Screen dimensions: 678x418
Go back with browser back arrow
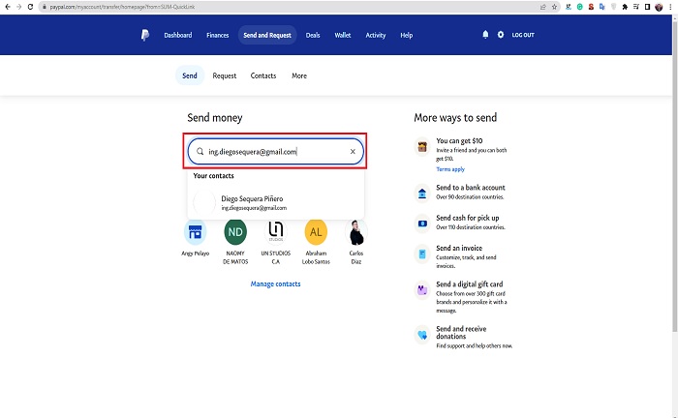8,7
